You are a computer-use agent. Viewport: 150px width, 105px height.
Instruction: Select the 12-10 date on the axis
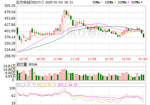109,59
